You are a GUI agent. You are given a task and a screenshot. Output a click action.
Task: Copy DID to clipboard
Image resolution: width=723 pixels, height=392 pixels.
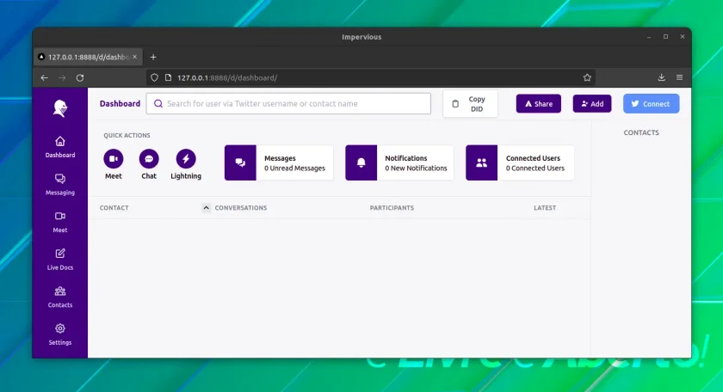click(470, 104)
